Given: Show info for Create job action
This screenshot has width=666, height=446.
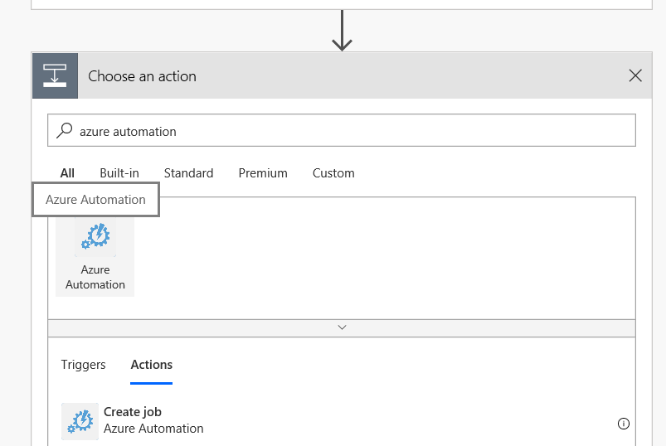Looking at the screenshot, I should click(624, 424).
